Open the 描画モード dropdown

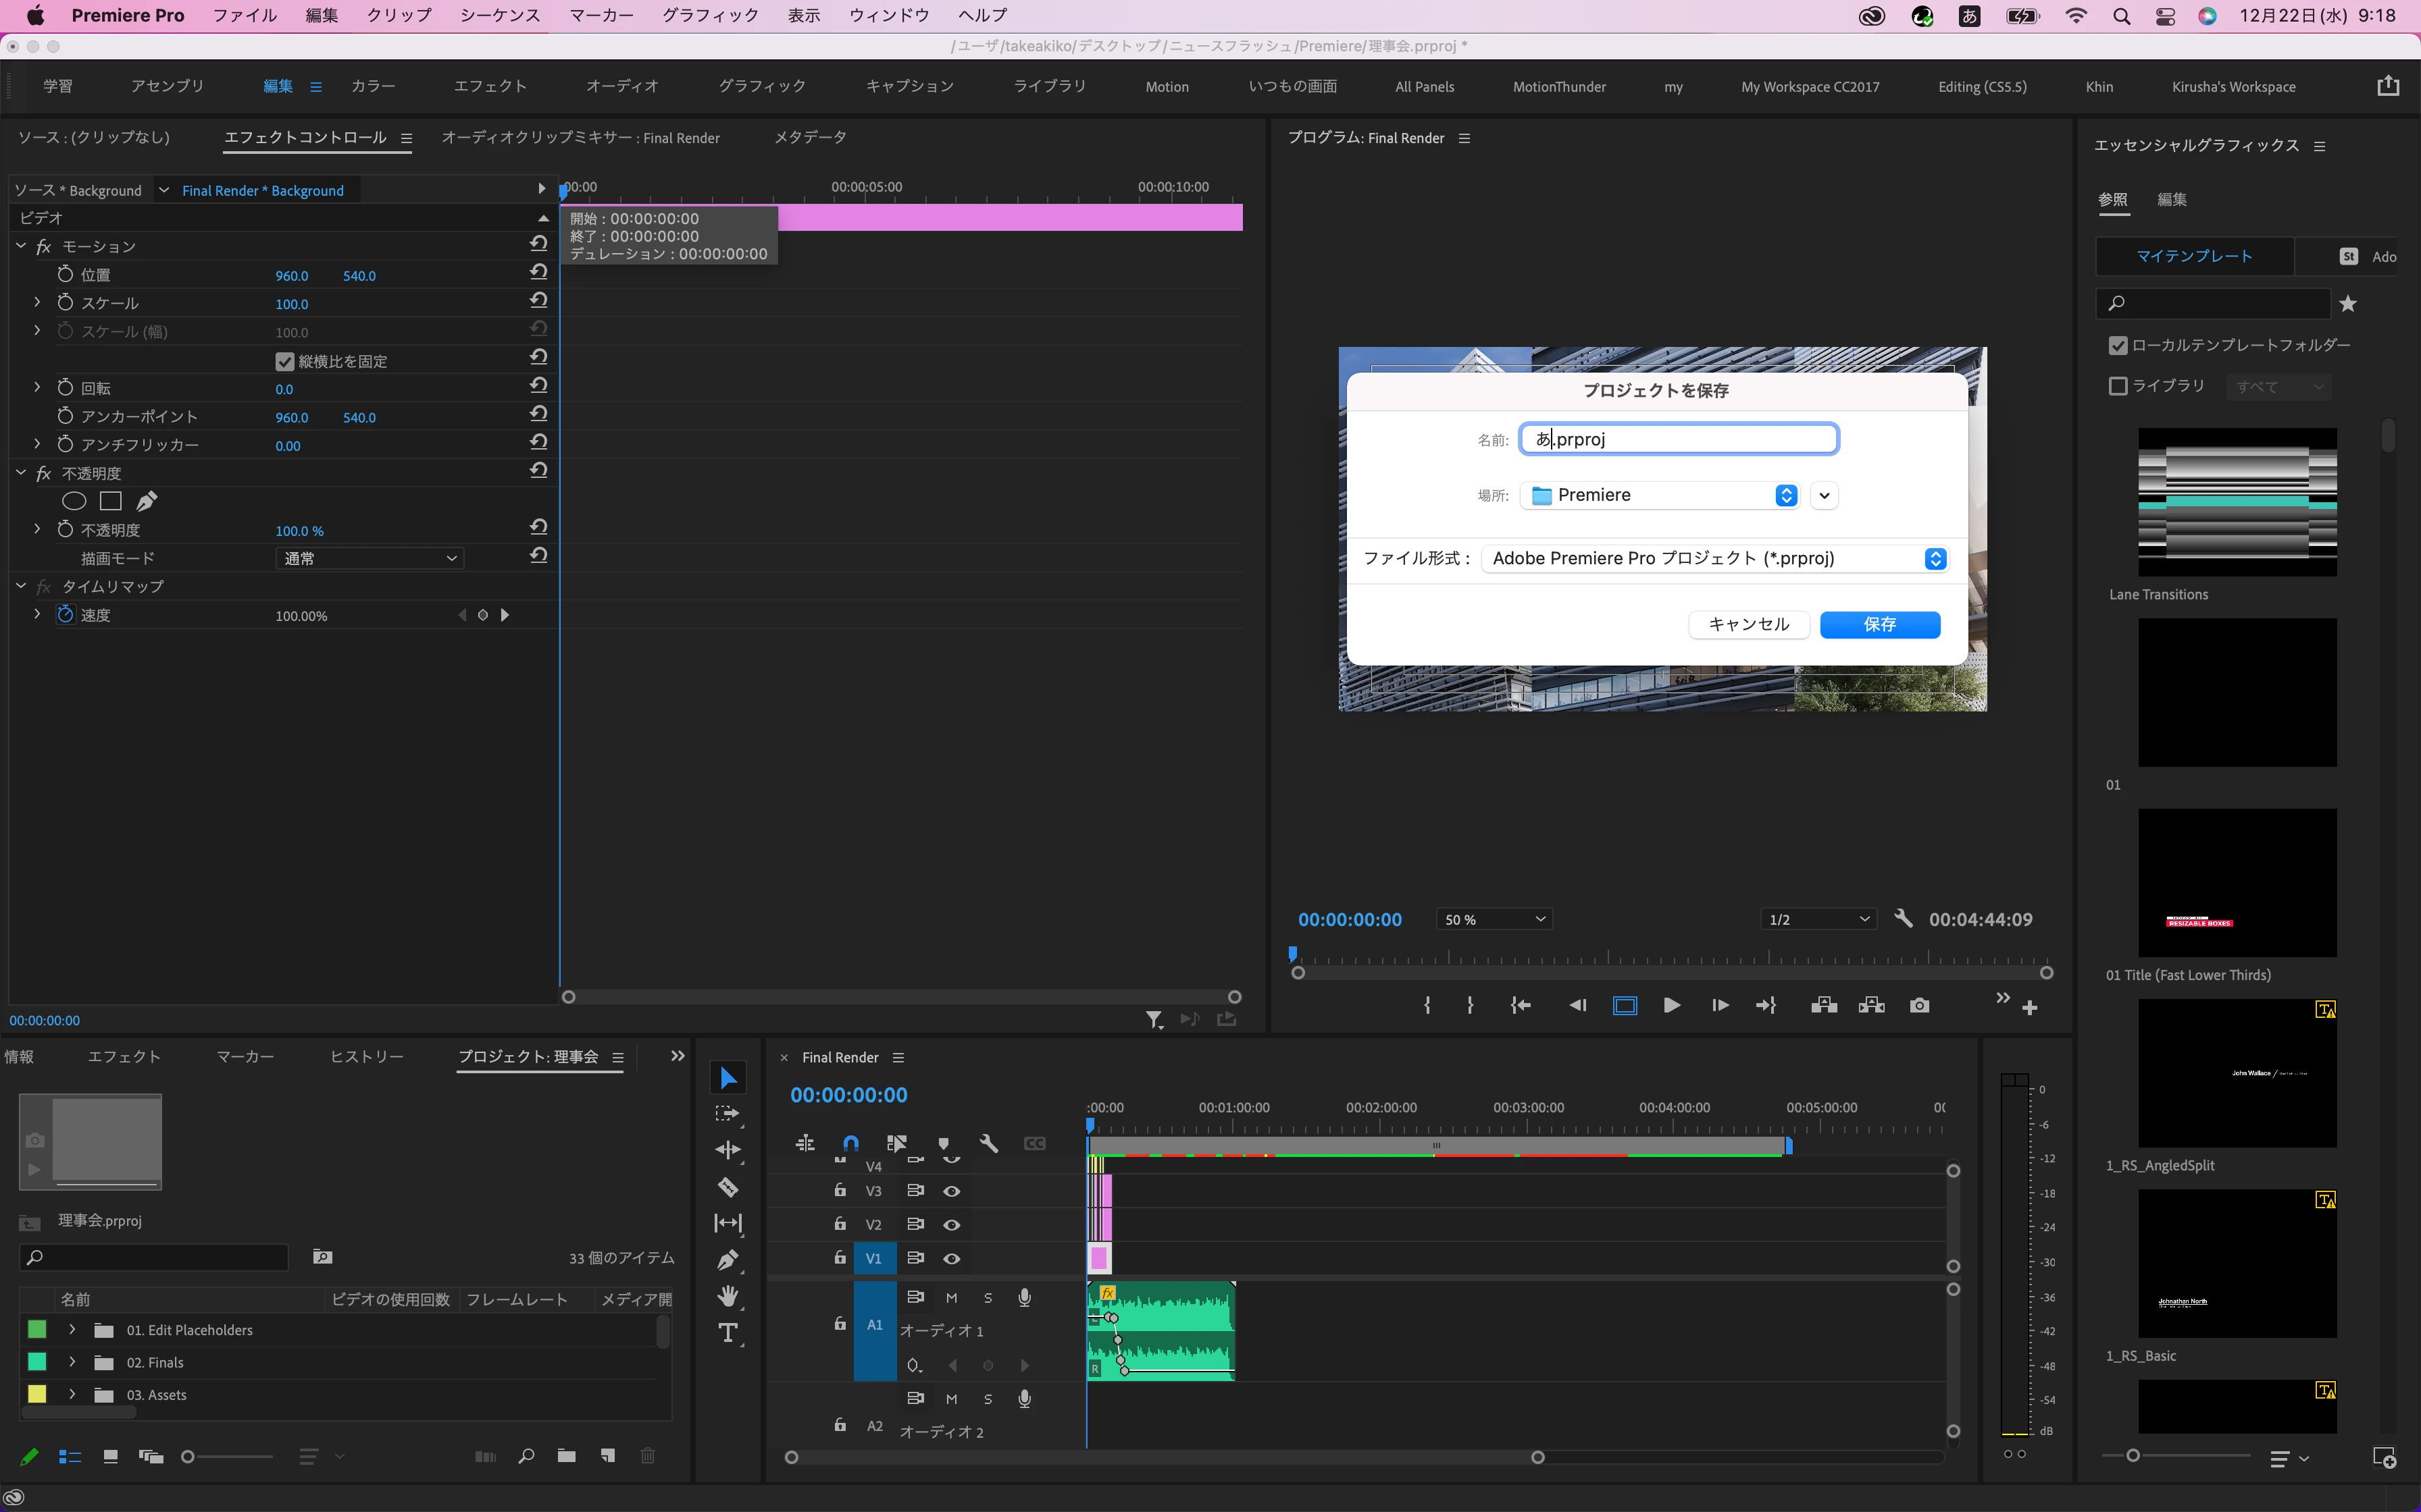pyautogui.click(x=369, y=558)
